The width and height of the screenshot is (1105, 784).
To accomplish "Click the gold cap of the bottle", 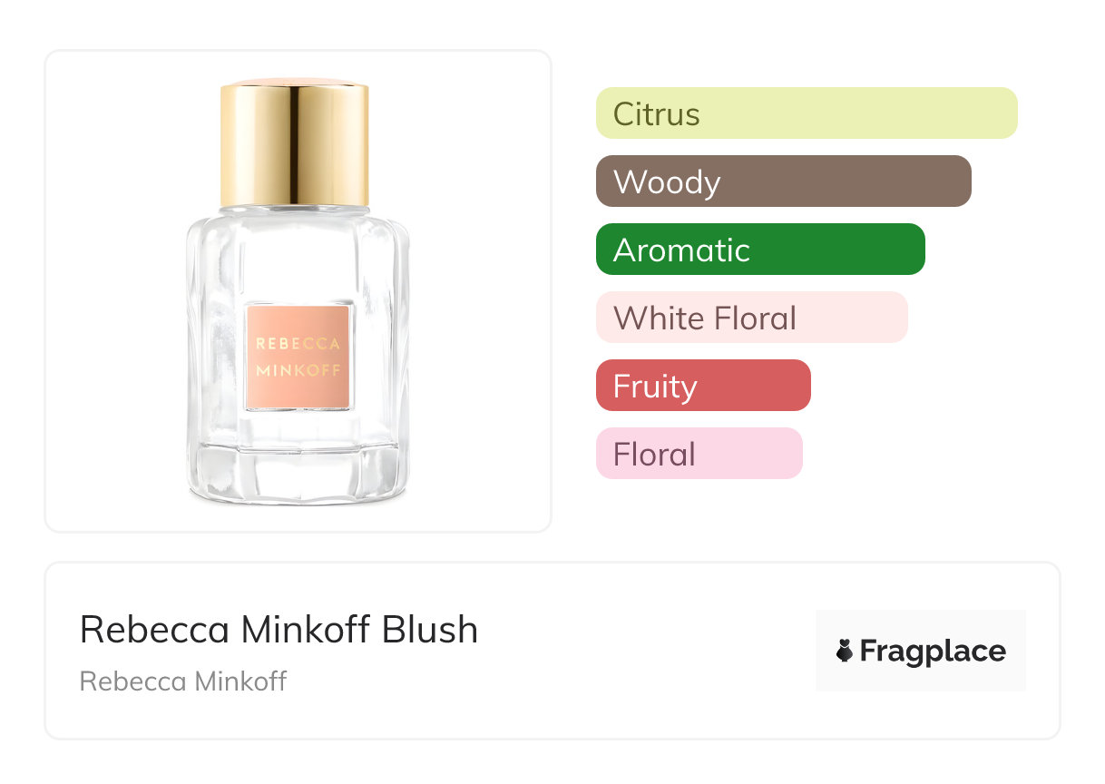I will coord(295,143).
